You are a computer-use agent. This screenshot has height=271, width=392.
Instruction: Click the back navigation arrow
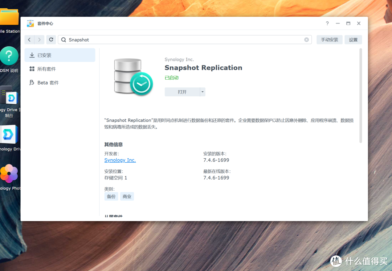tap(29, 39)
